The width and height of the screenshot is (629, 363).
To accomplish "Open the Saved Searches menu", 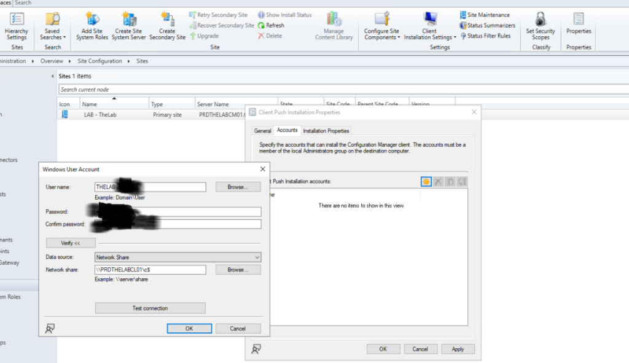I will click(x=53, y=26).
